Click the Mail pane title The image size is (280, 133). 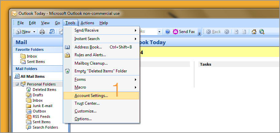click(21, 42)
